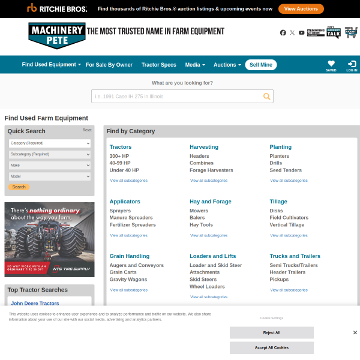View all subcategories under Tractors
This screenshot has width=360, height=360.
click(128, 181)
